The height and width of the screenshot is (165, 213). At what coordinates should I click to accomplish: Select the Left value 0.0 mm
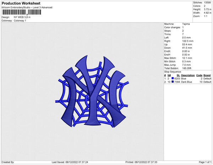(186, 38)
